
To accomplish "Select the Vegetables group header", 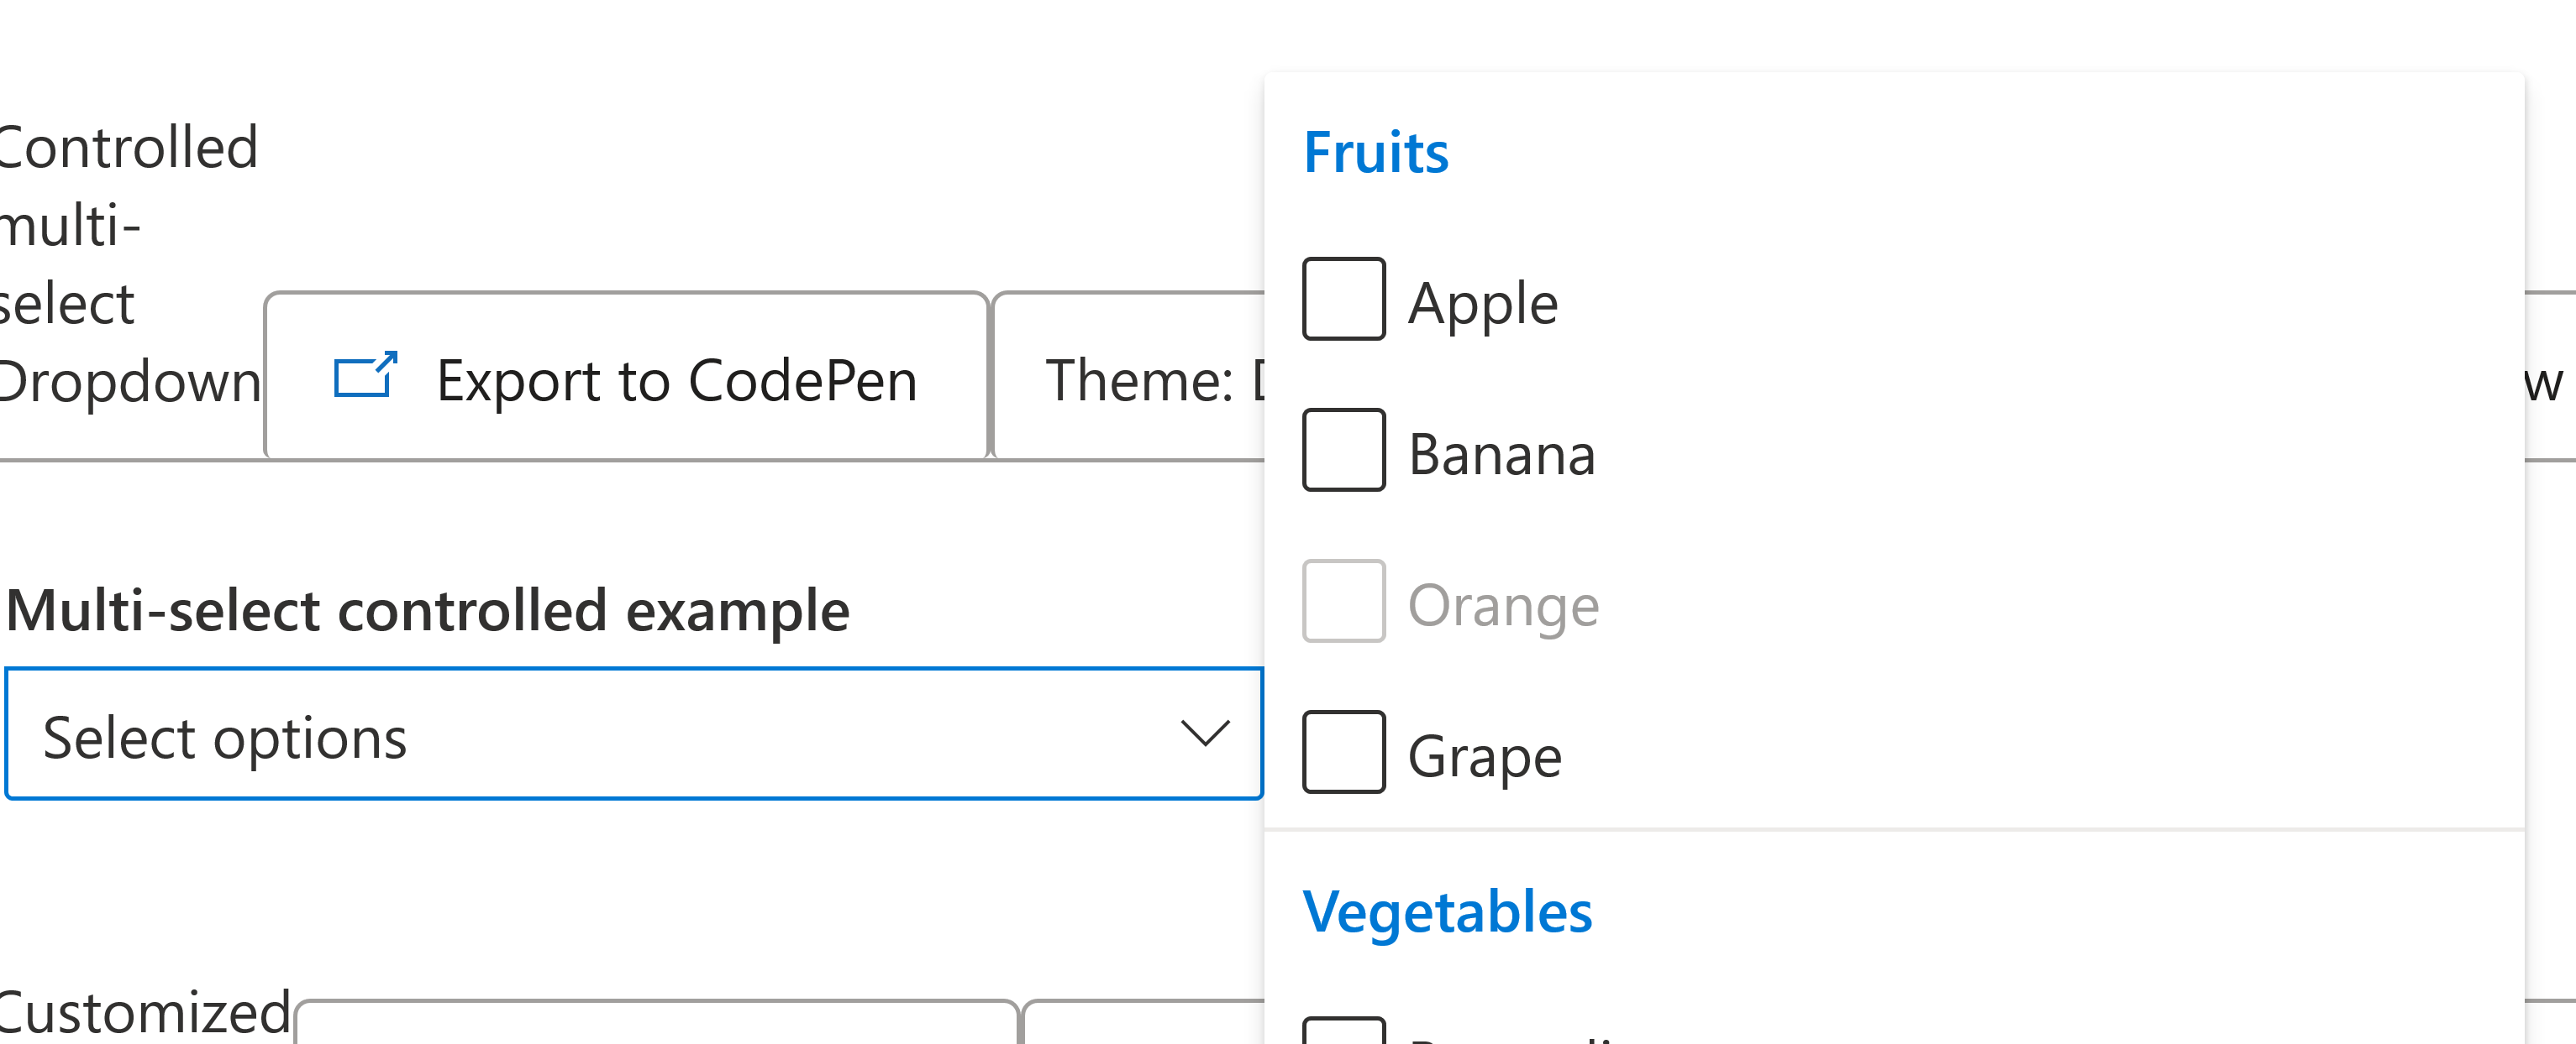I will coord(1446,912).
